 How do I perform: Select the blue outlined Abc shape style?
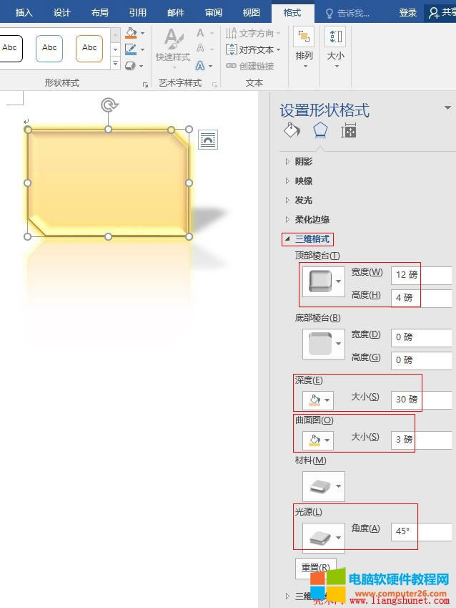(x=49, y=49)
